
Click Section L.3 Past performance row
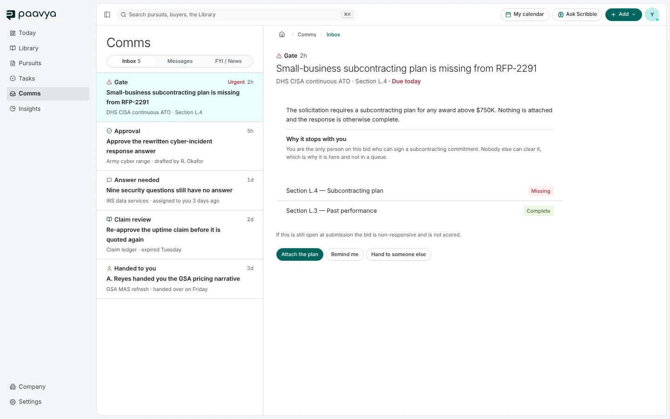coord(420,211)
